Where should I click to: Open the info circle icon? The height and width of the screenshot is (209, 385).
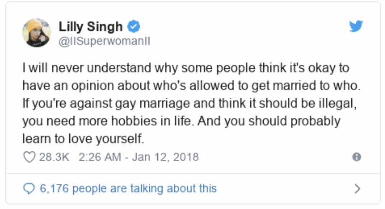coord(357,157)
